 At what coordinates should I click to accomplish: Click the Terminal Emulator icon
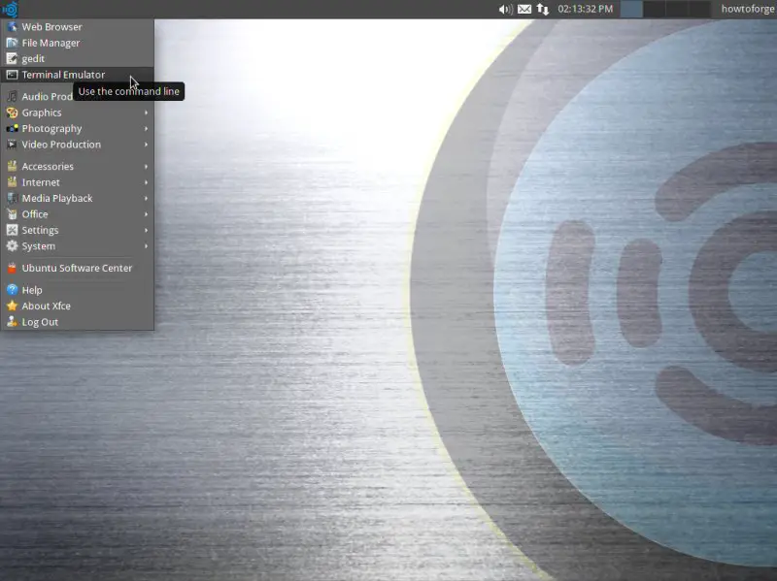(x=12, y=75)
